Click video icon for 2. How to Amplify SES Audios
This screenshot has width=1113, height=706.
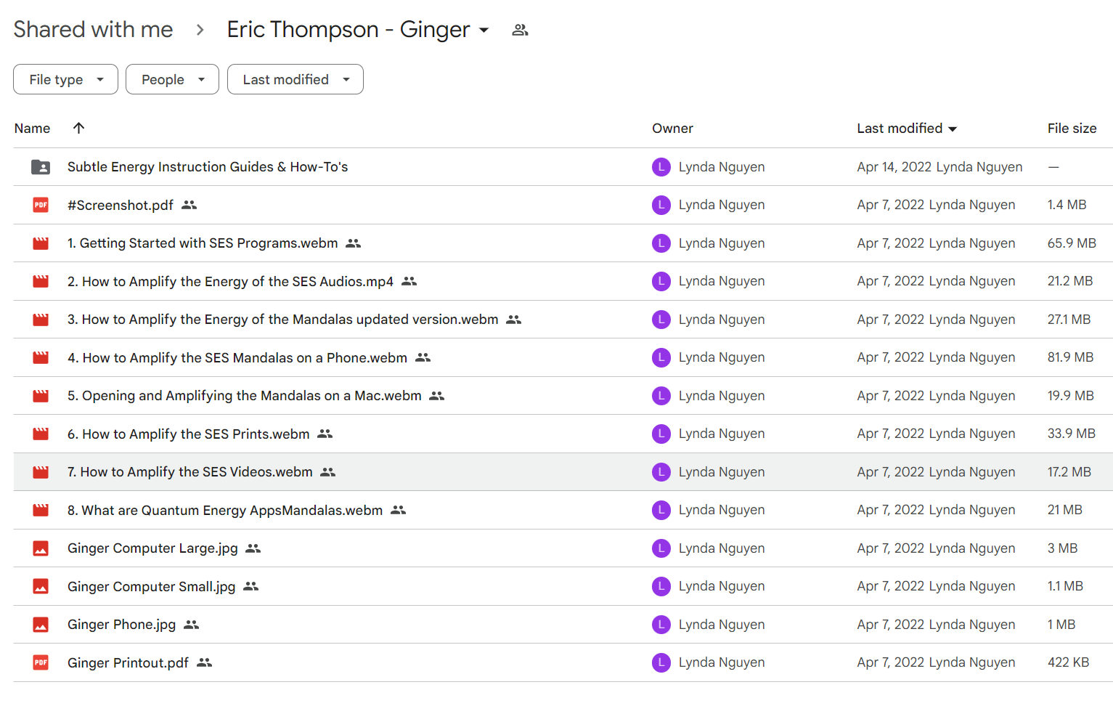41,281
